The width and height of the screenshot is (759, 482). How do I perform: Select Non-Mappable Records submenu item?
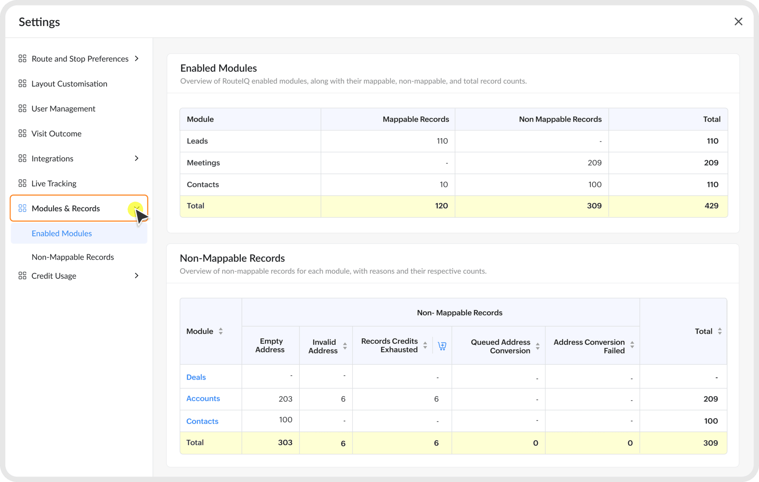[73, 257]
